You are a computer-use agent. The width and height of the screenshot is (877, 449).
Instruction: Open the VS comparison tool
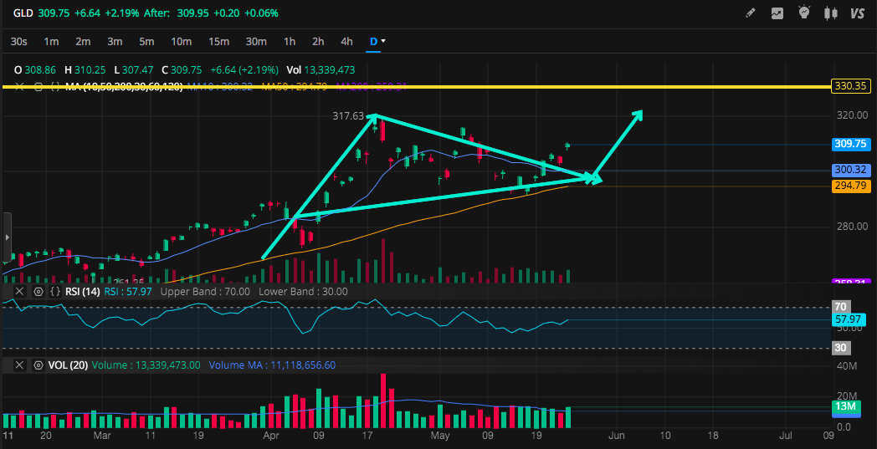[x=858, y=13]
